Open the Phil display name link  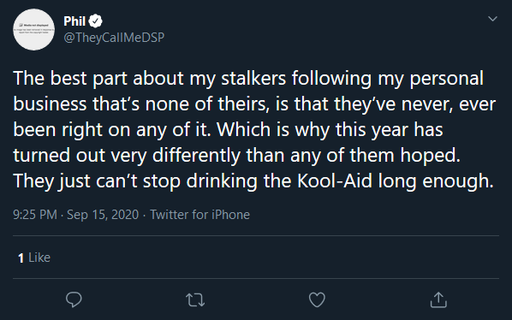click(x=74, y=21)
